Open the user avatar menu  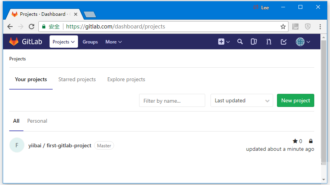[x=303, y=42]
